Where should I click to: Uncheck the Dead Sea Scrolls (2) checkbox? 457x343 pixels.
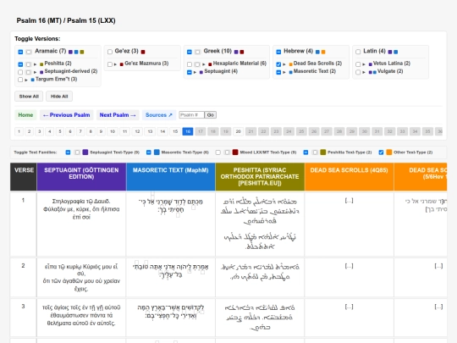(x=278, y=64)
